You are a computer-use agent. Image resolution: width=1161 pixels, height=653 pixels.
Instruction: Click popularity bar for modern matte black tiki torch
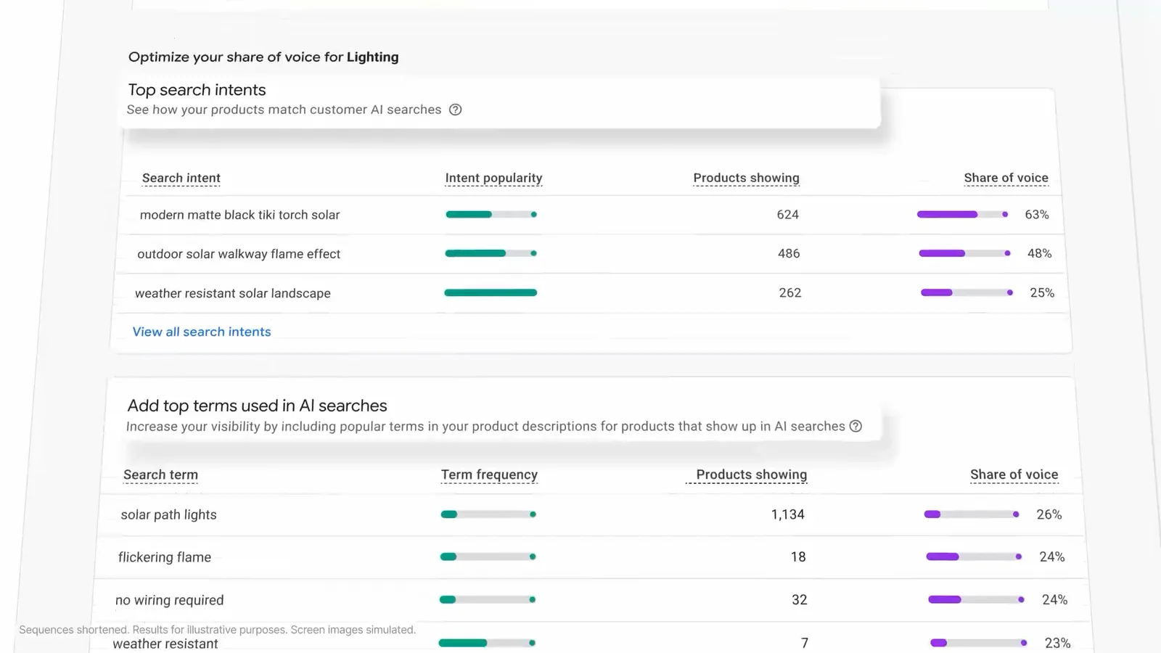click(491, 215)
